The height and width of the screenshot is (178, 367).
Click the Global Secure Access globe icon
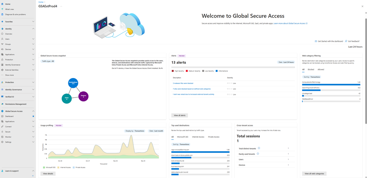tap(2, 111)
